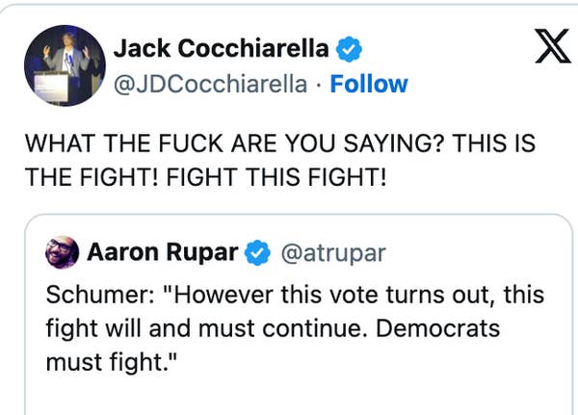Open the Jack Cocchiarella display name link

pyautogui.click(x=222, y=49)
